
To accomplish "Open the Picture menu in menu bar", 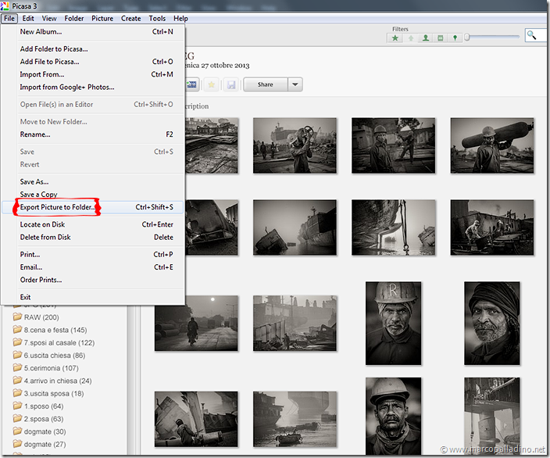I will 102,18.
